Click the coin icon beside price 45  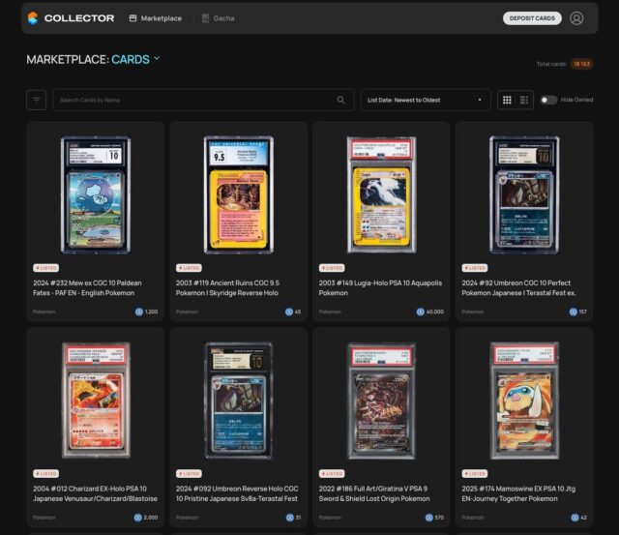pyautogui.click(x=289, y=312)
